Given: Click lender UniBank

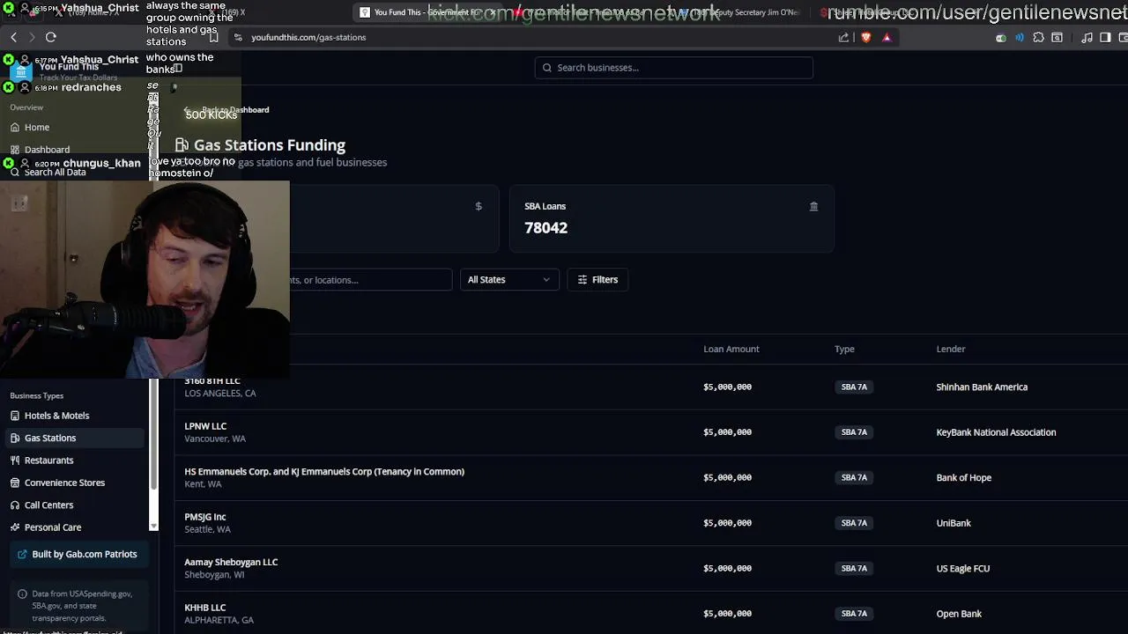Looking at the screenshot, I should (x=954, y=523).
